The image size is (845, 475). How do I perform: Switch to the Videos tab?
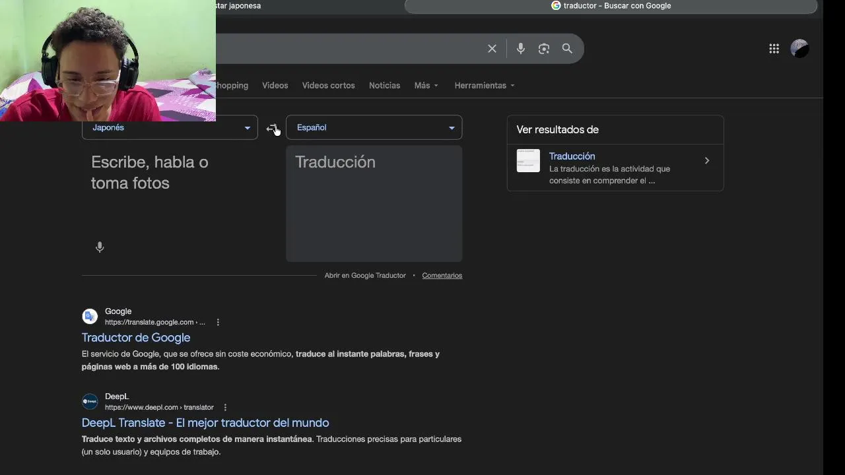[275, 86]
